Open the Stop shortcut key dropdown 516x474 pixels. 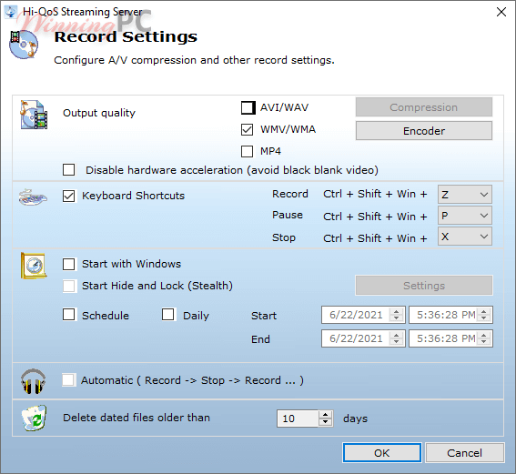(x=465, y=237)
